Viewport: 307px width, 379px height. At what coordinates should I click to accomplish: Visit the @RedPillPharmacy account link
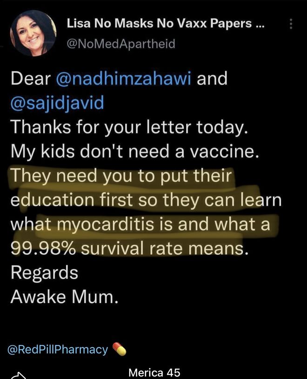58,350
